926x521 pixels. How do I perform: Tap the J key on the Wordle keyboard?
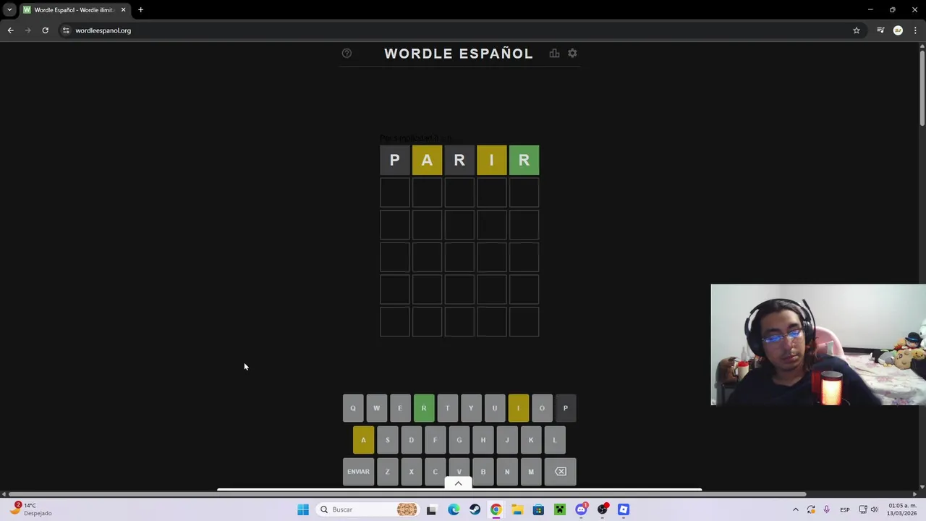click(x=507, y=440)
